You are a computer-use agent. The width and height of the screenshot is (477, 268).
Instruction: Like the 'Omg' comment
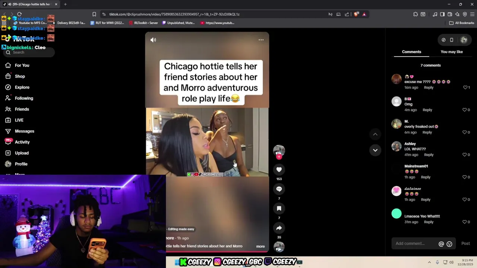464,110
